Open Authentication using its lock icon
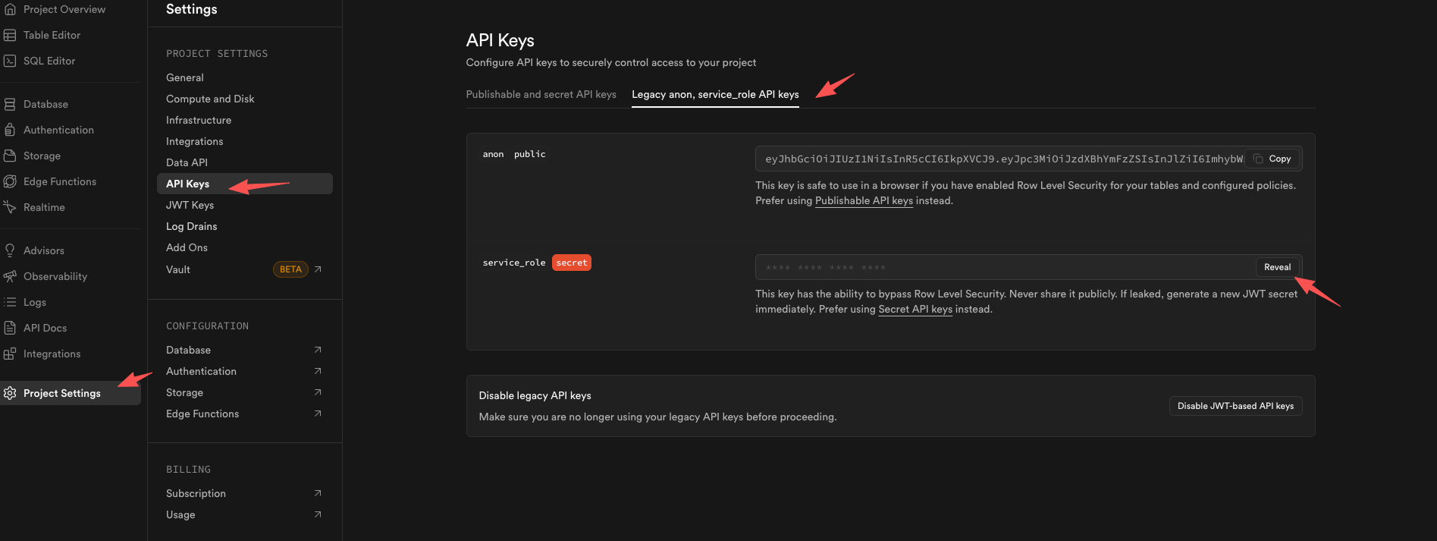 click(x=10, y=131)
